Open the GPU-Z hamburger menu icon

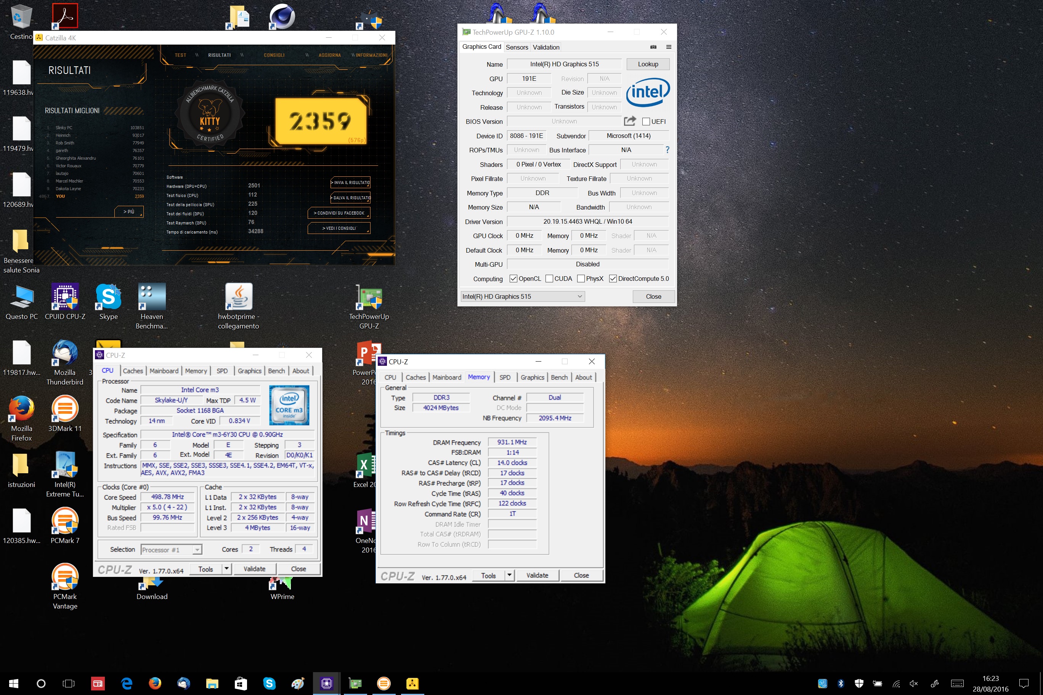(x=669, y=47)
